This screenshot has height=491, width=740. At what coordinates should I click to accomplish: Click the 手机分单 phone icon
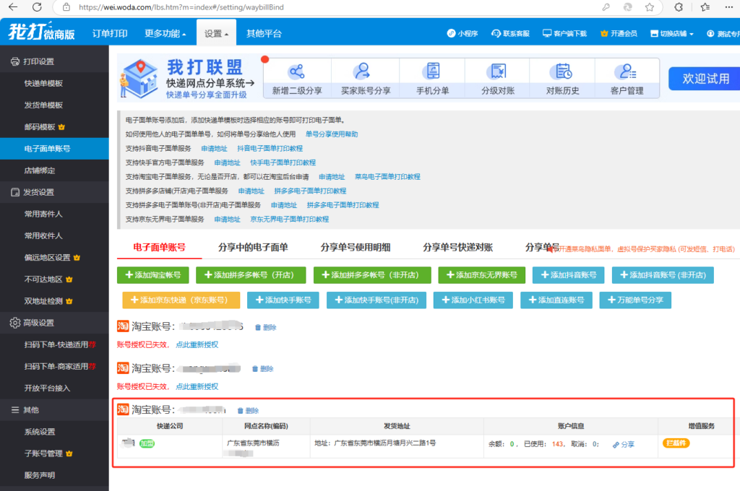tap(432, 71)
